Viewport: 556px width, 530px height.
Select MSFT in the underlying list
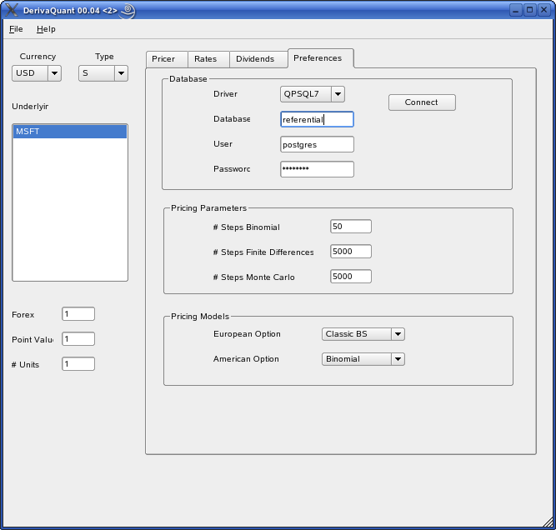pos(69,132)
